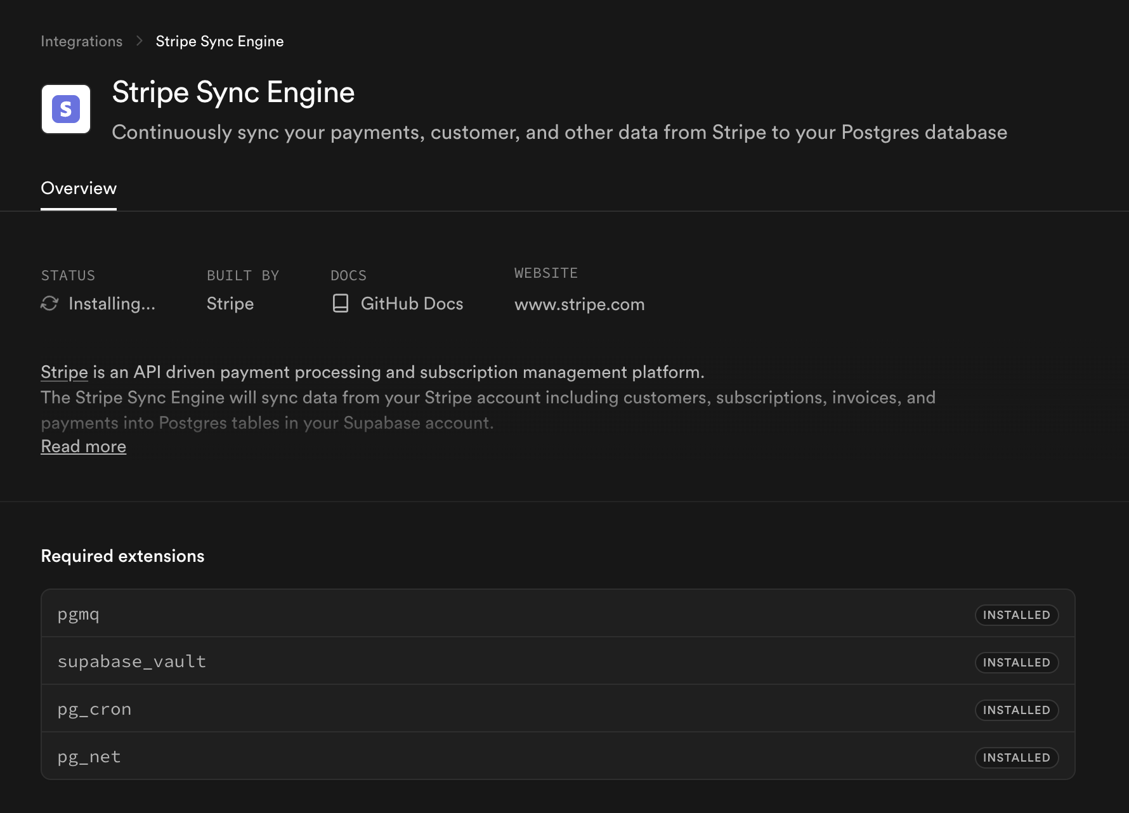Screen dimensions: 1129x813
Task: Expand description with Read more
Action: click(83, 446)
